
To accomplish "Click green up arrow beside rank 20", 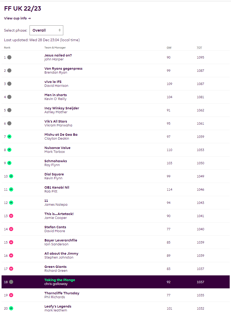I will click(x=11, y=308).
